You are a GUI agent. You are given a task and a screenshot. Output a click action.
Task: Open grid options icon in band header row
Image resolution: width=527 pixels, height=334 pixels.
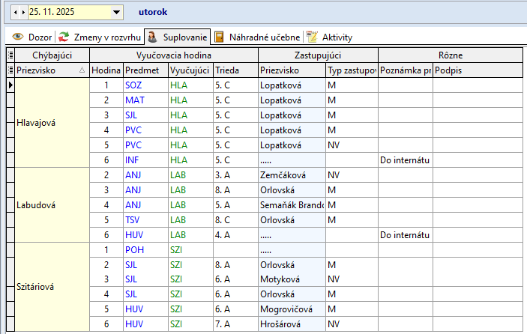point(10,55)
